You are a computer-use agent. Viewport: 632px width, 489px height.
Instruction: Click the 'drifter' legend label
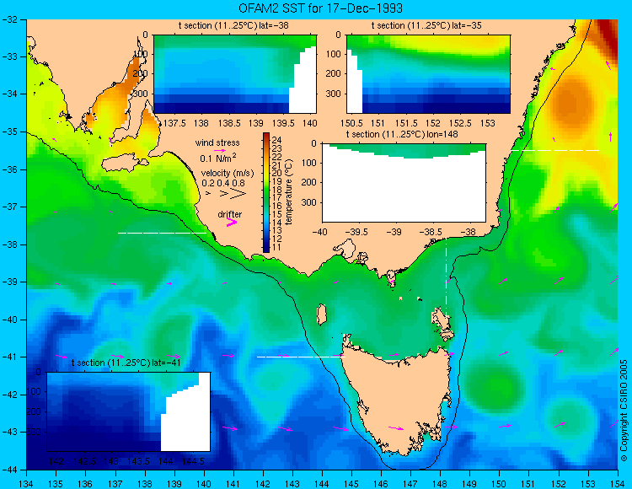(x=230, y=214)
